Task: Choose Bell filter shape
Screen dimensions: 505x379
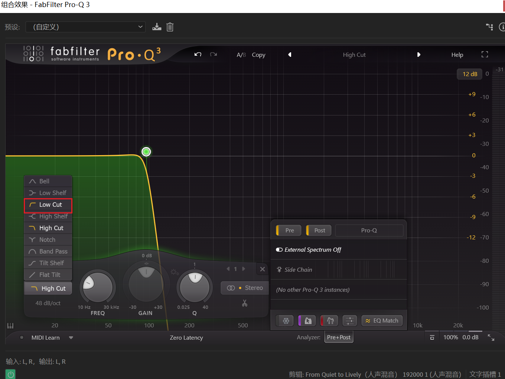Action: (48, 181)
